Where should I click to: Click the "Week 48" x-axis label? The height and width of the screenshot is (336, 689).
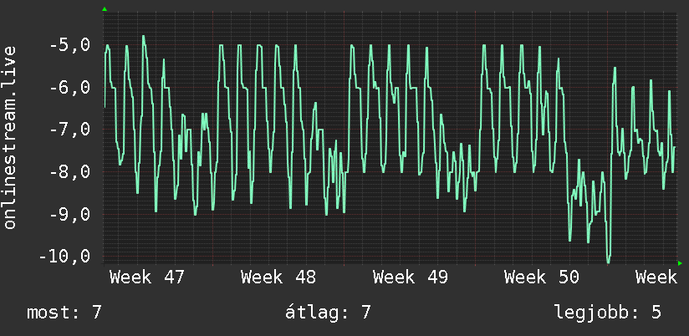click(278, 277)
